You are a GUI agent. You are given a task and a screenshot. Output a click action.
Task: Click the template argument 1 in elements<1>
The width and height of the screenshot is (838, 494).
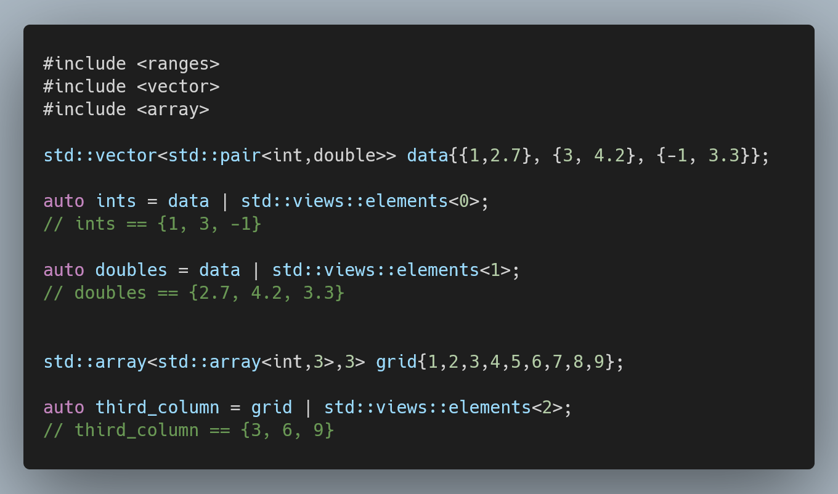coord(495,270)
